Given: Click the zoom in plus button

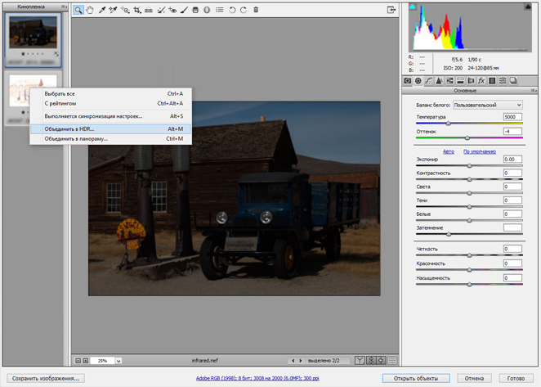Looking at the screenshot, I should point(86,360).
